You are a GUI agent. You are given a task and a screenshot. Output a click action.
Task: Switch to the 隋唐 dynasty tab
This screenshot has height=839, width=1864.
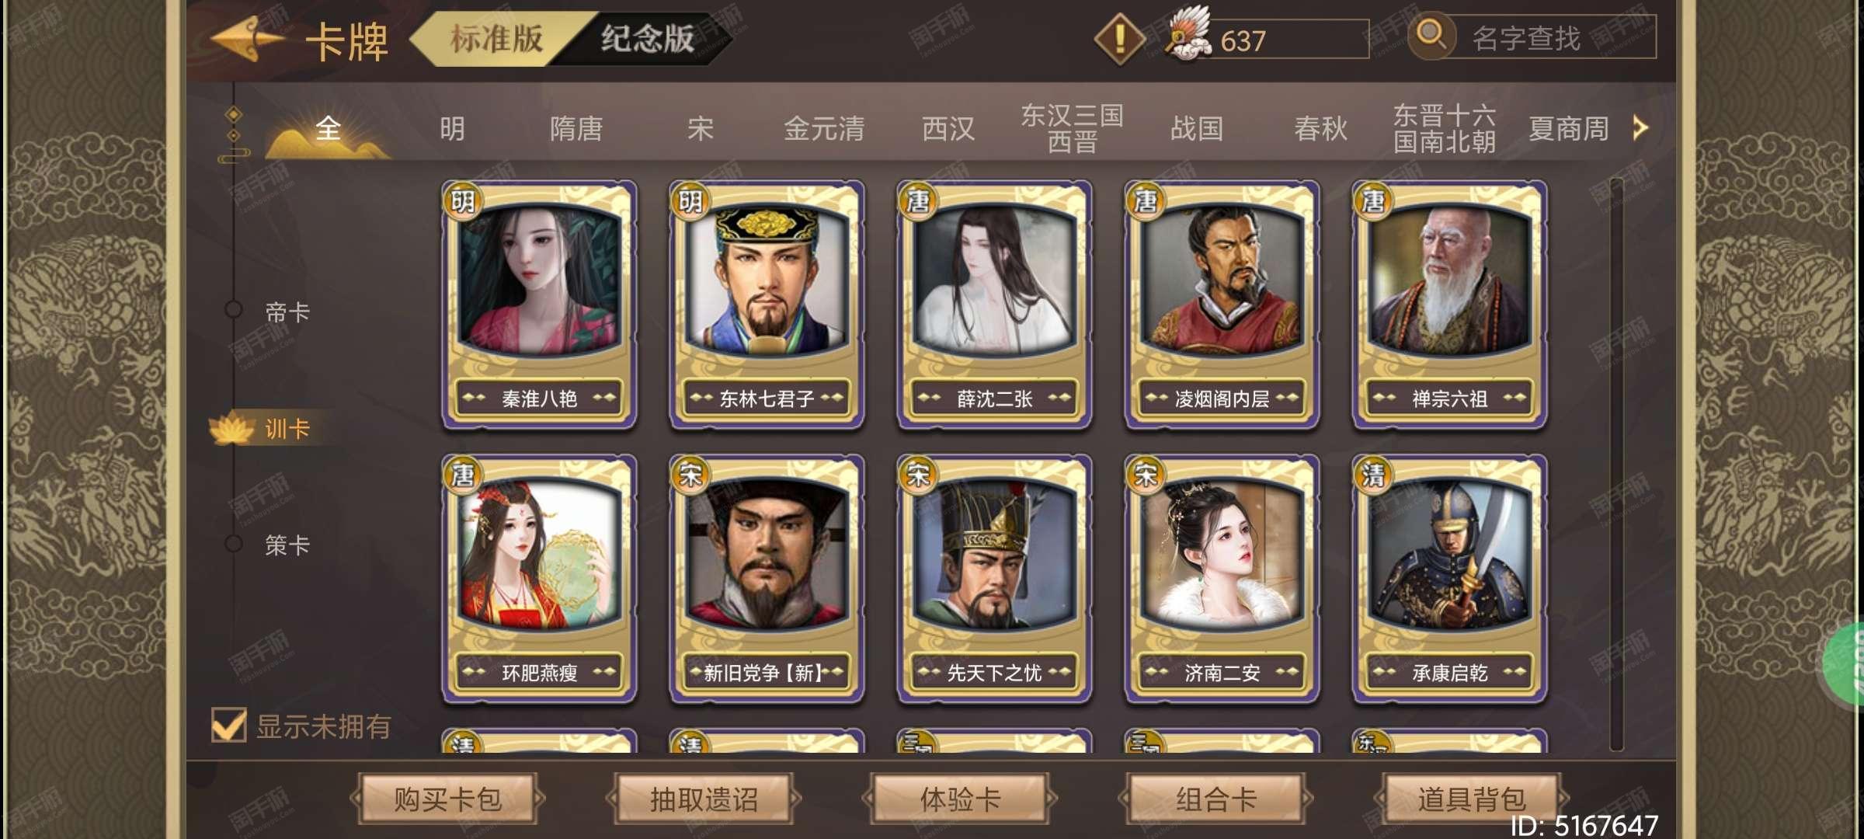tap(576, 128)
